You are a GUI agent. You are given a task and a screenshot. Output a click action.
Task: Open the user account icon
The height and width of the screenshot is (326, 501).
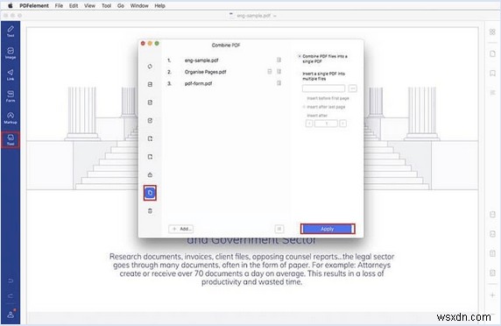(x=11, y=315)
